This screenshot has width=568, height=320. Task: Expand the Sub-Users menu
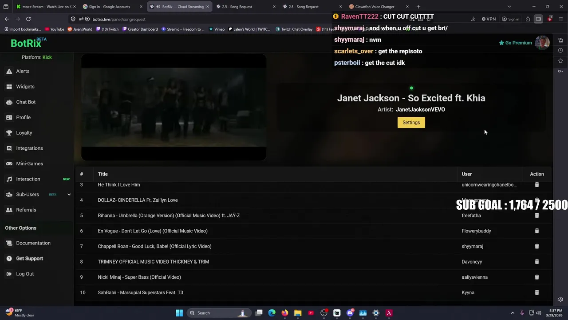69,194
